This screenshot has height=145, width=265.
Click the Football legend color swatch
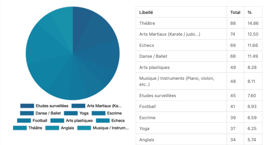click(x=24, y=121)
